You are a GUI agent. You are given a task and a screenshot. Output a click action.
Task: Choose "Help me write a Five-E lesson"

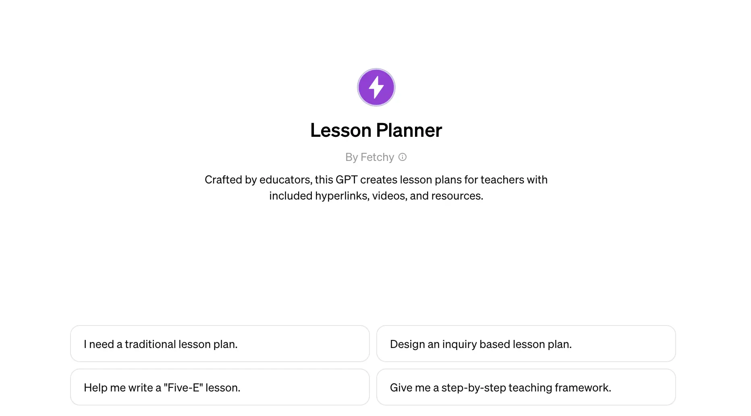(220, 387)
